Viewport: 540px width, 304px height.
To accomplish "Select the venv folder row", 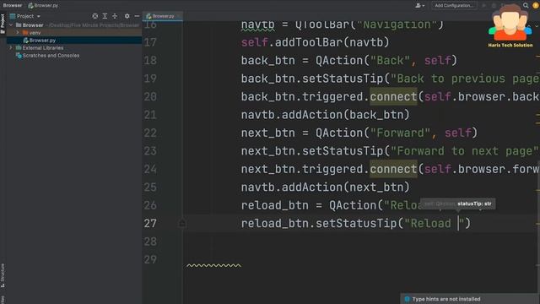I will coord(74,33).
